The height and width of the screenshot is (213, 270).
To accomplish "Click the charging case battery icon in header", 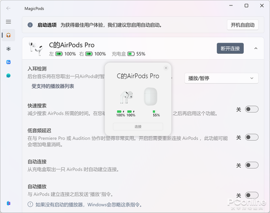I will tap(131, 54).
